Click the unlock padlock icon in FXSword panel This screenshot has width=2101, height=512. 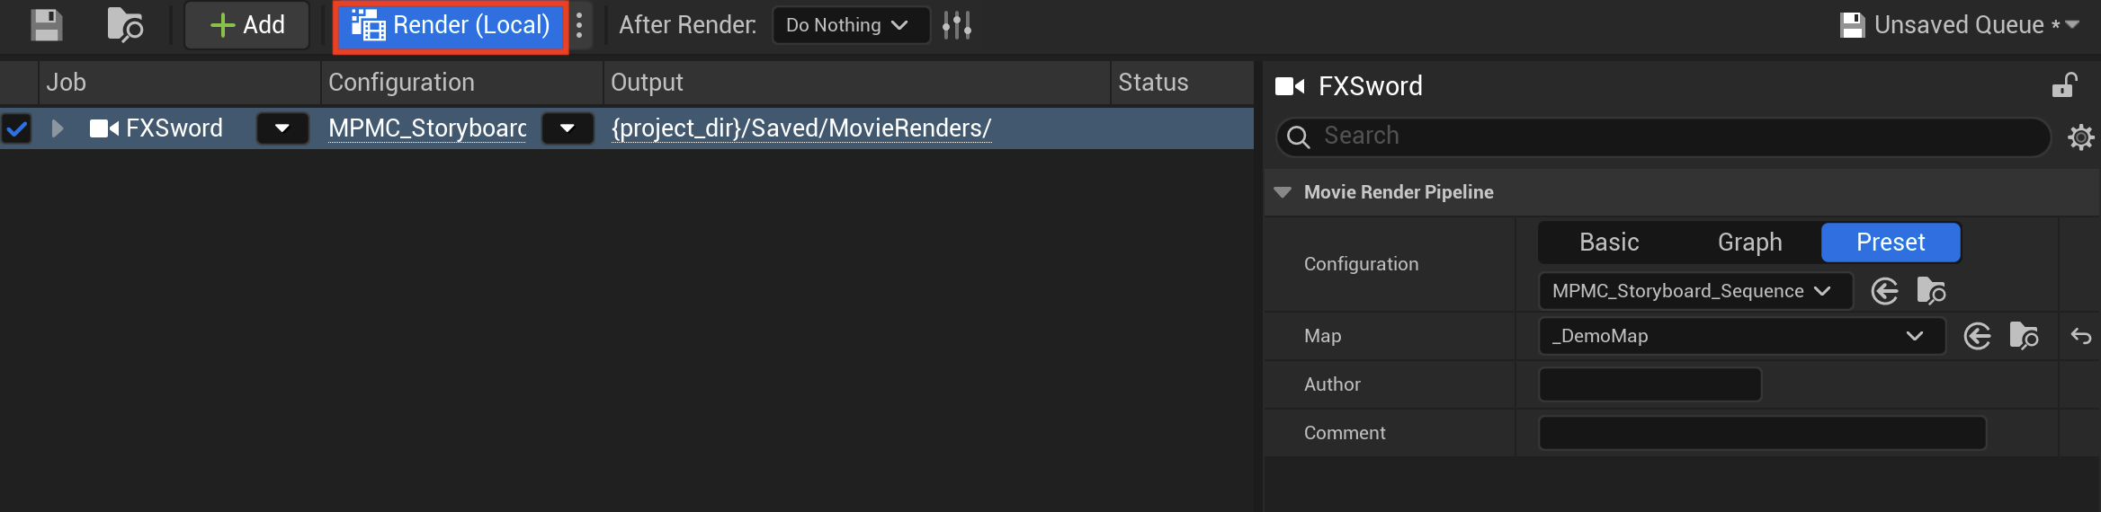(2064, 85)
